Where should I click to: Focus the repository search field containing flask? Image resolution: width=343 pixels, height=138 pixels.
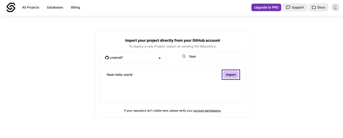click(x=212, y=56)
